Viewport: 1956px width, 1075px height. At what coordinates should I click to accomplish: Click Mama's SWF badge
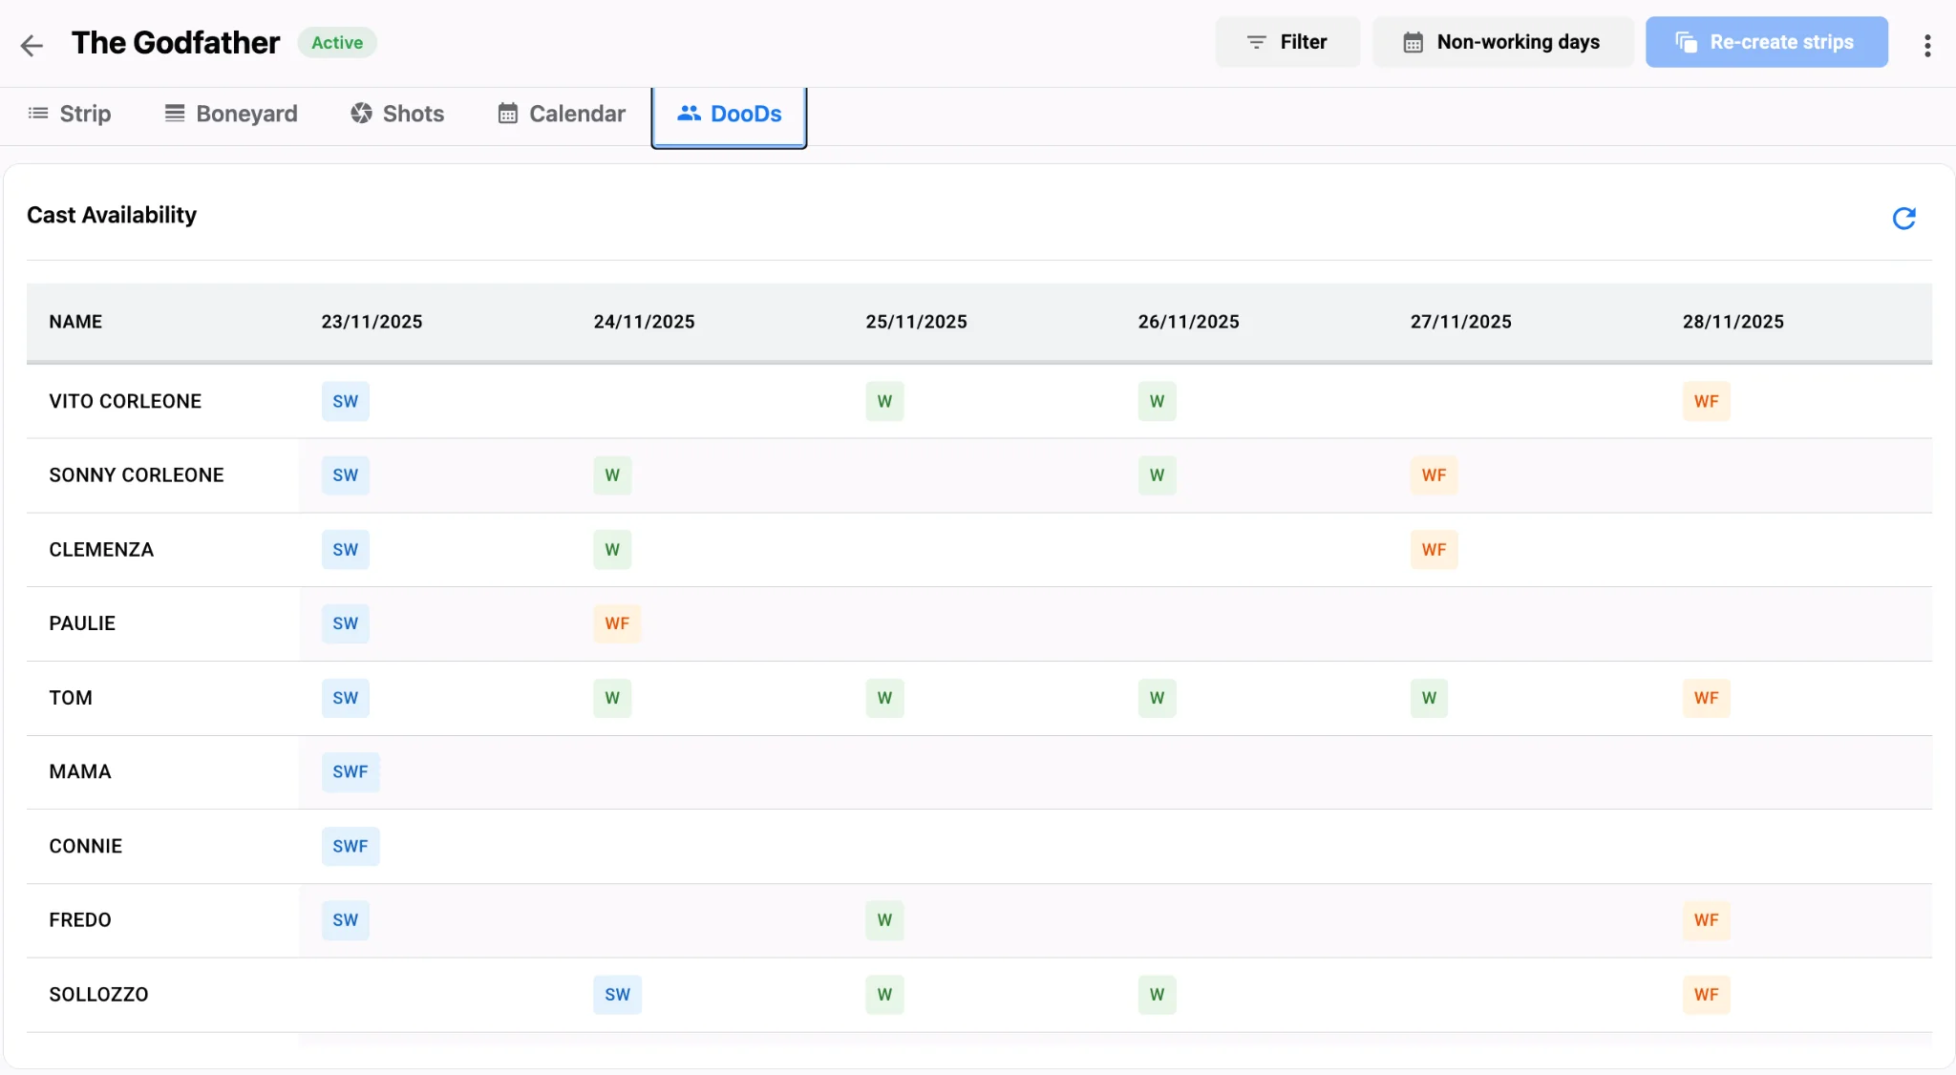click(x=351, y=772)
